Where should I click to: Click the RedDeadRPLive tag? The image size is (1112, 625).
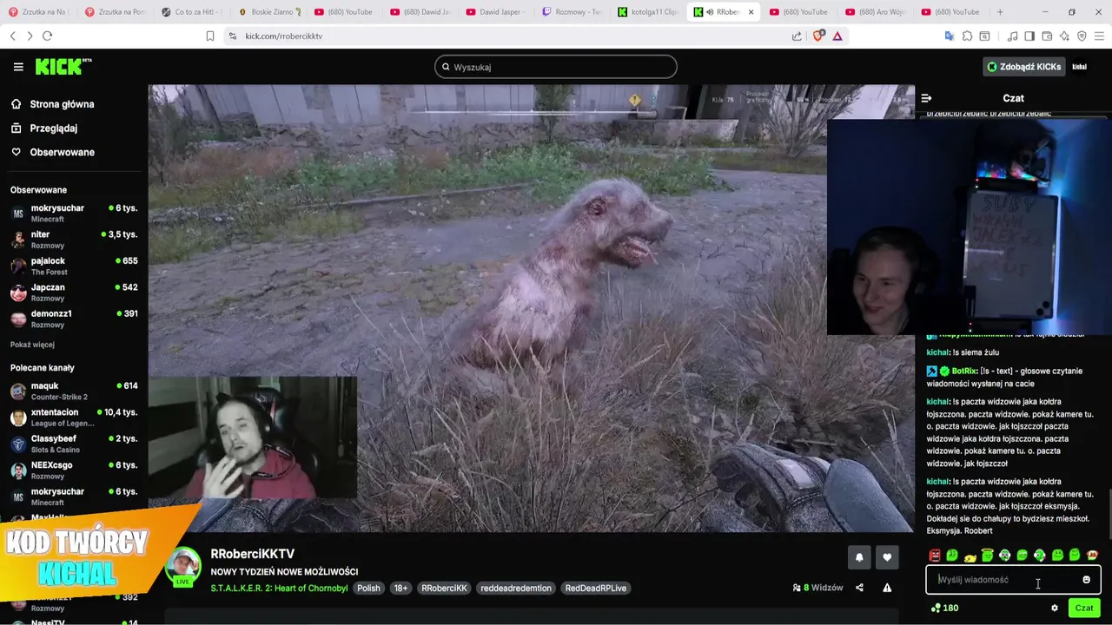point(596,588)
